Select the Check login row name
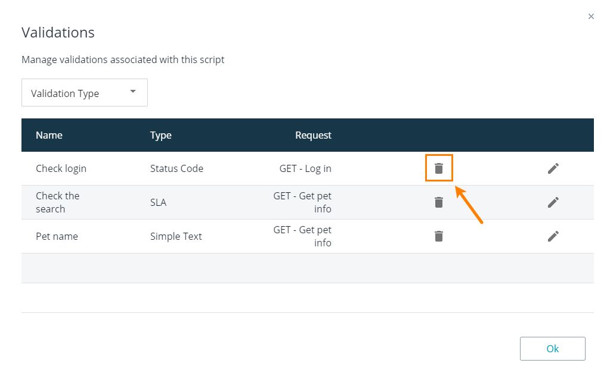Image resolution: width=610 pixels, height=382 pixels. (61, 168)
